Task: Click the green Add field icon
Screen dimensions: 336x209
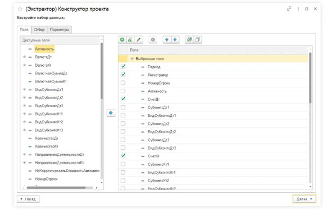Action: coord(122,40)
